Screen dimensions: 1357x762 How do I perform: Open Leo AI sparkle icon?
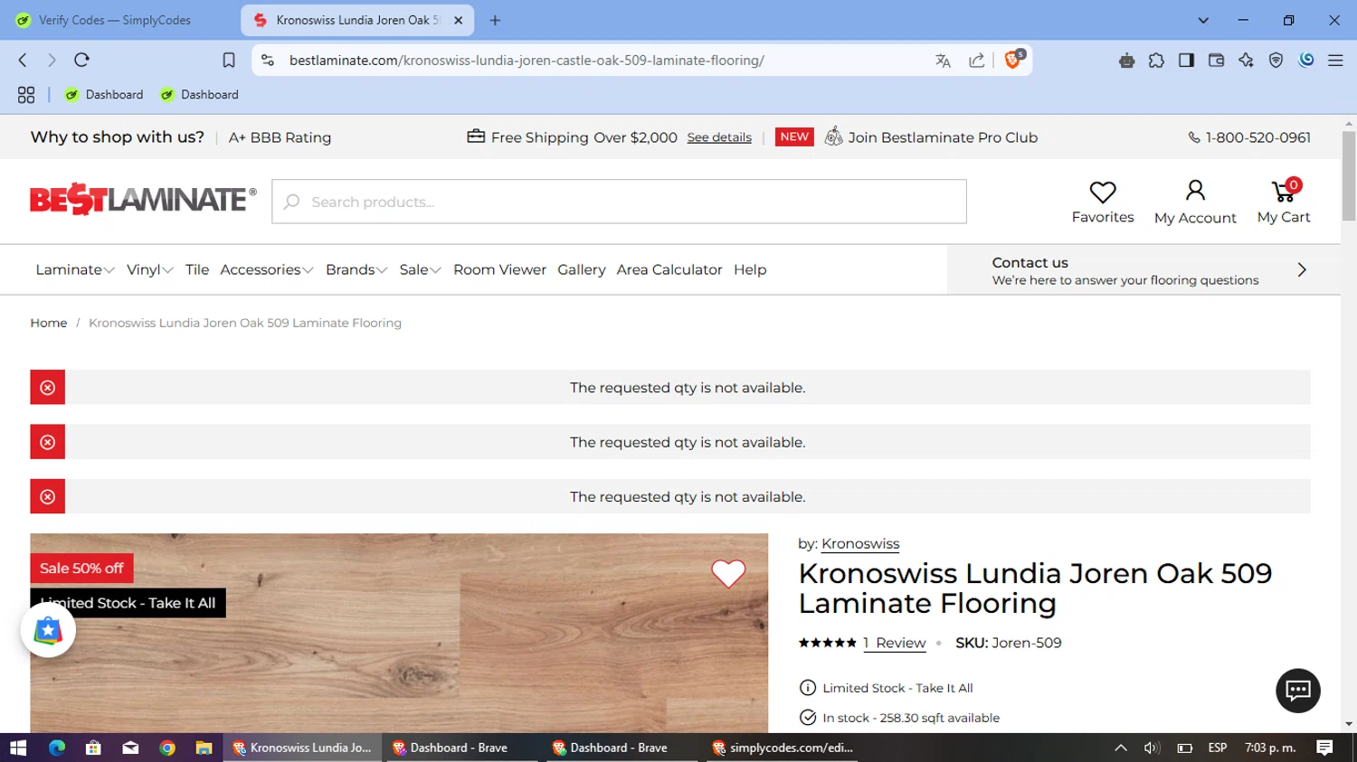click(1246, 61)
